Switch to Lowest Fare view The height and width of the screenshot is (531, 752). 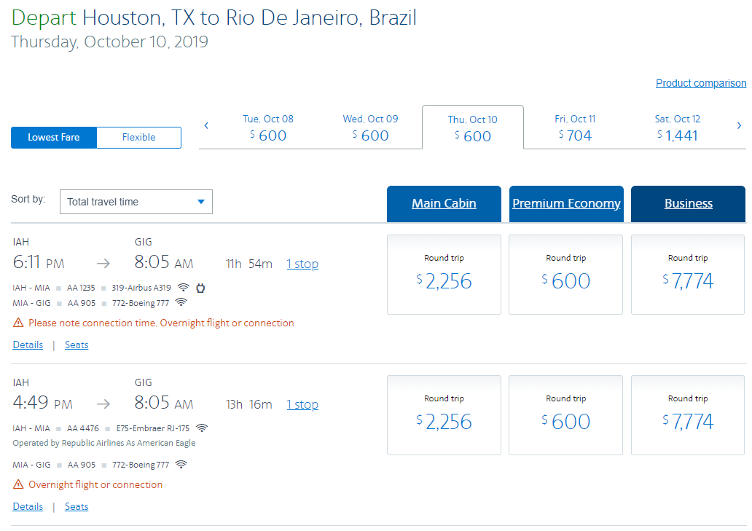tap(54, 138)
